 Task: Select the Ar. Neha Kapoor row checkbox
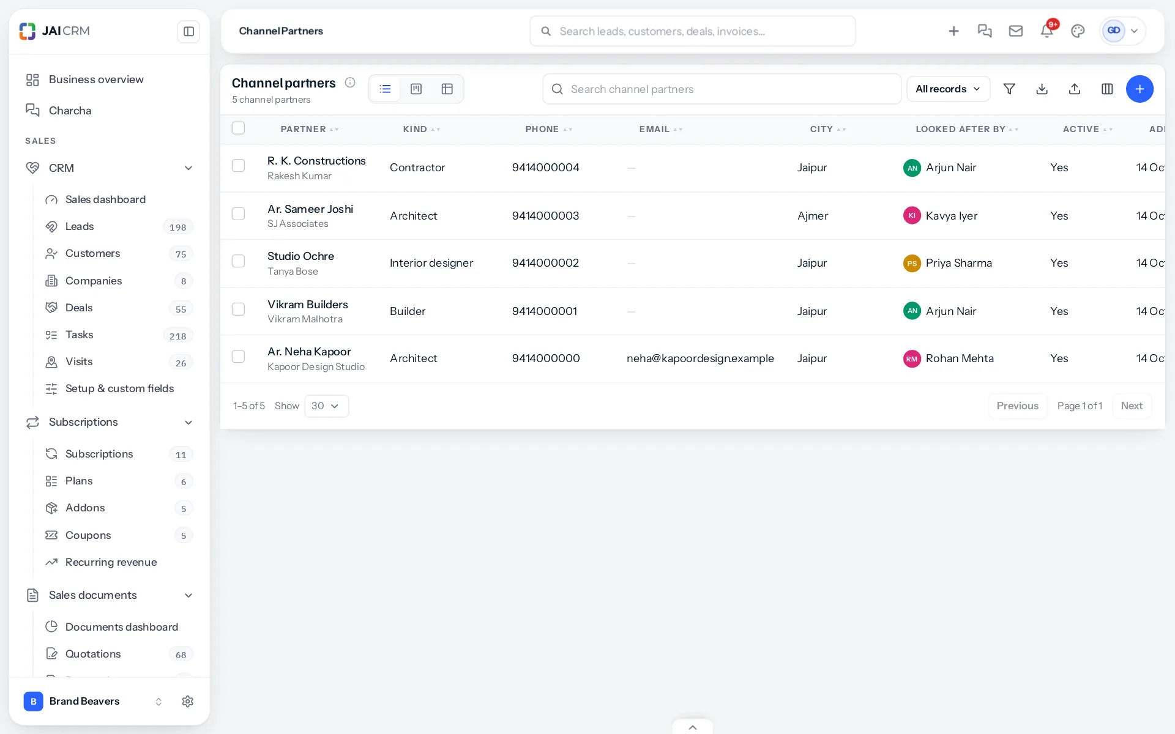point(239,357)
